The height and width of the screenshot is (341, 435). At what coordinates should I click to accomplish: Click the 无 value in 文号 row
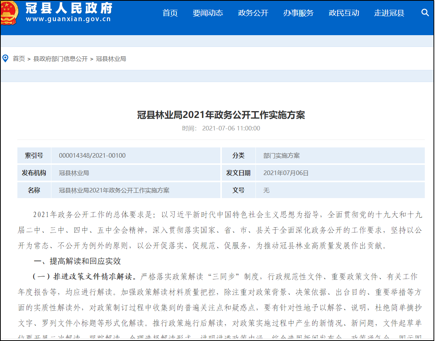tap(266, 190)
